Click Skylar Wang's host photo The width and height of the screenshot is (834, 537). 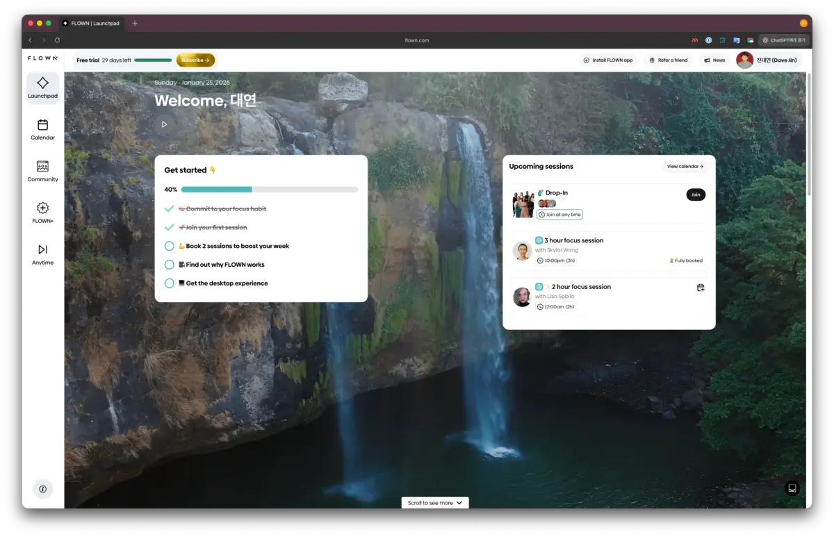coord(522,251)
